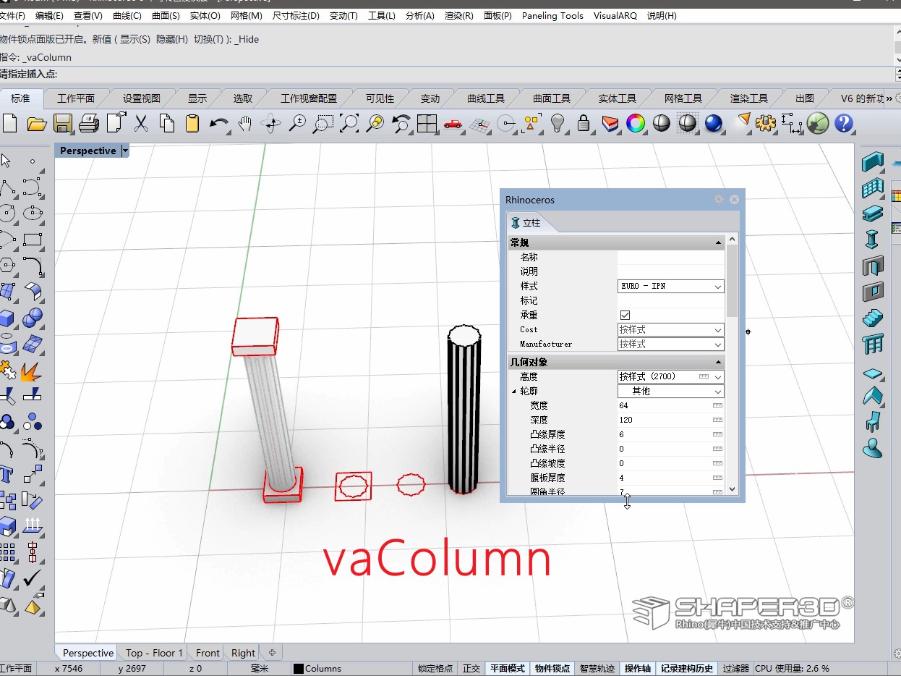This screenshot has height=676, width=901.
Task: Select the VisualARQ Furniture chair tool
Action: click(873, 422)
